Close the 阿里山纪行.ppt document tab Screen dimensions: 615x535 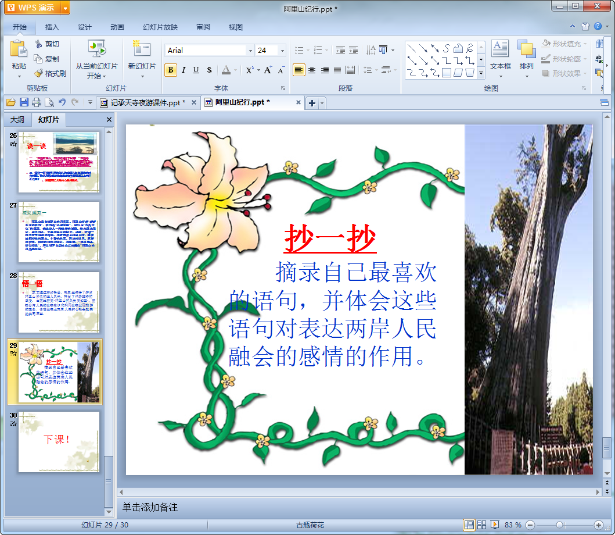click(x=298, y=102)
